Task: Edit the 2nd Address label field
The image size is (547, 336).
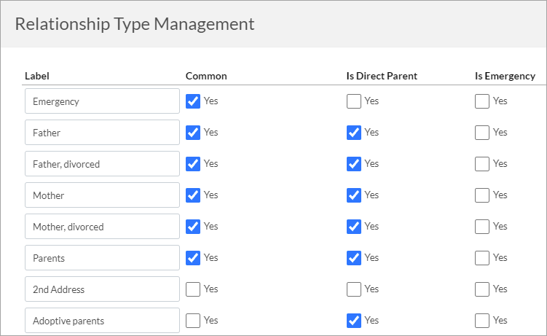Action: pos(102,289)
